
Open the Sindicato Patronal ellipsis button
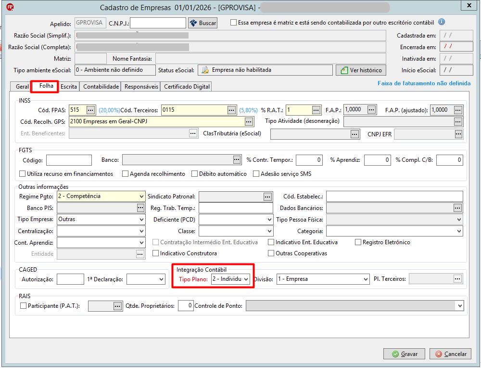point(267,197)
